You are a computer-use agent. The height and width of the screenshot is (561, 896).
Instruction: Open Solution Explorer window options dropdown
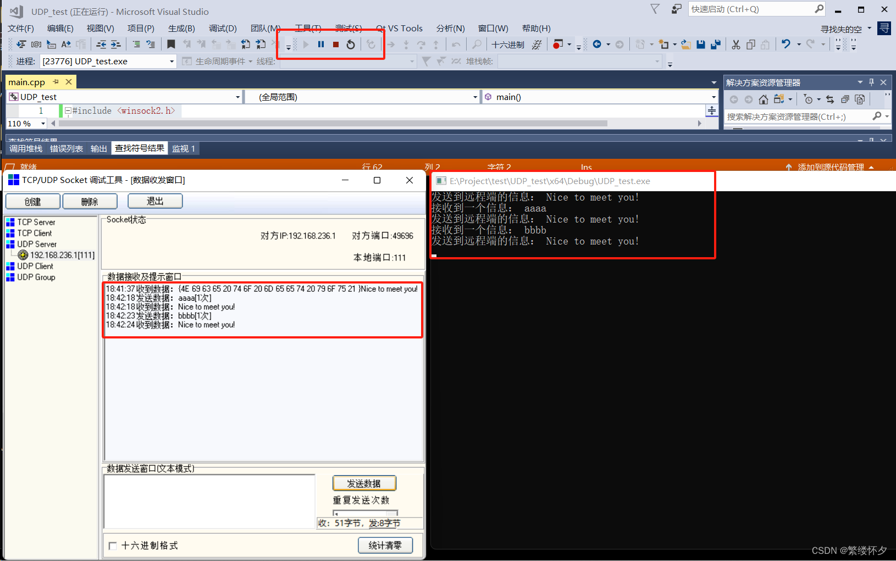point(860,82)
